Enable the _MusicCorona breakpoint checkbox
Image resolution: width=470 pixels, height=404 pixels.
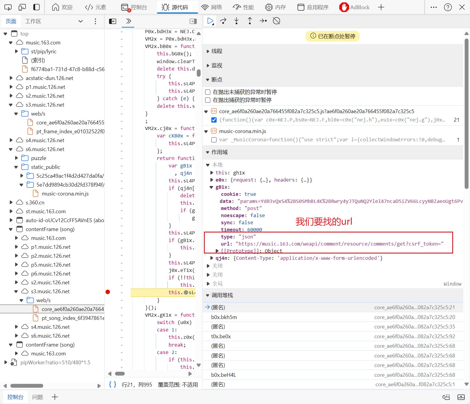(x=214, y=140)
